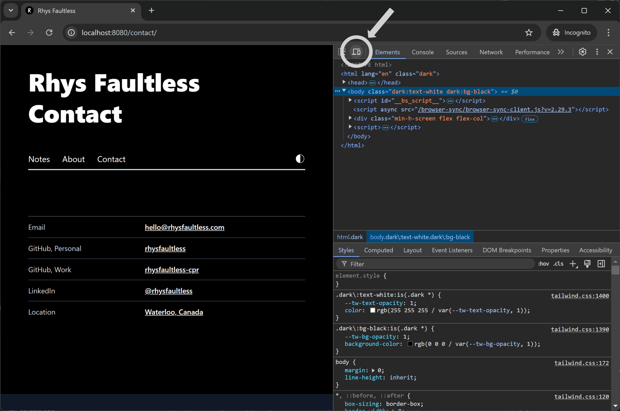The height and width of the screenshot is (411, 620).
Task: Open tailwind.css:172 source link
Action: pyautogui.click(x=582, y=363)
